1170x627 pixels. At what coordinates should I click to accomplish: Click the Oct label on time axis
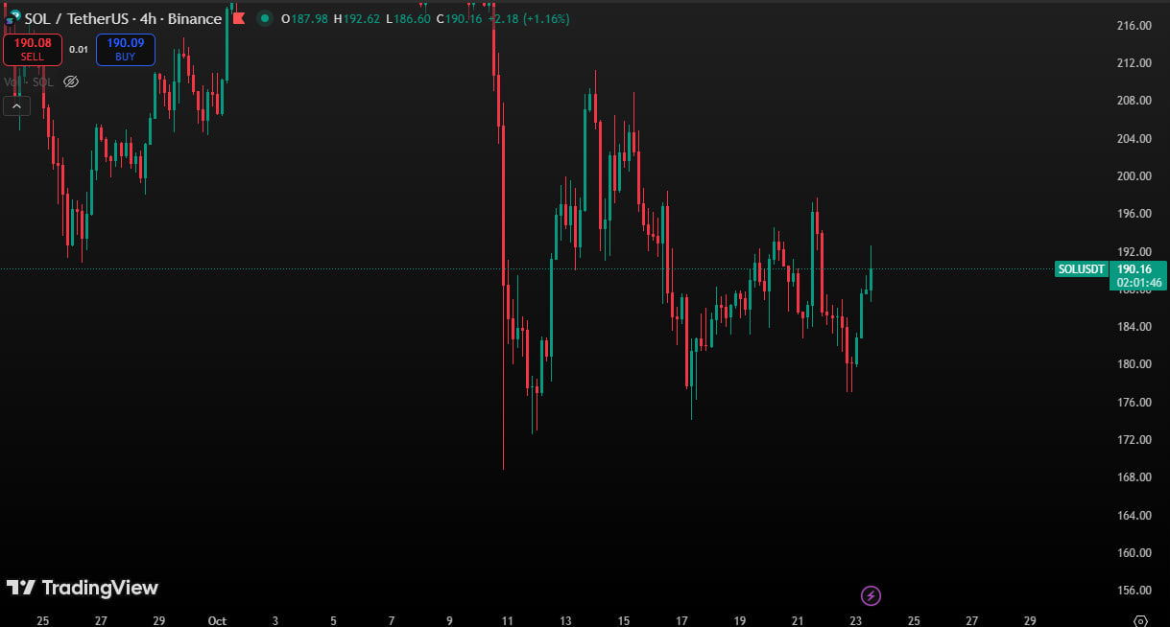(x=217, y=620)
